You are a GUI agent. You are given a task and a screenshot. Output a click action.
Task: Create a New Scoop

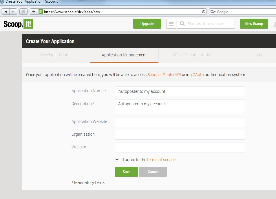click(x=254, y=23)
